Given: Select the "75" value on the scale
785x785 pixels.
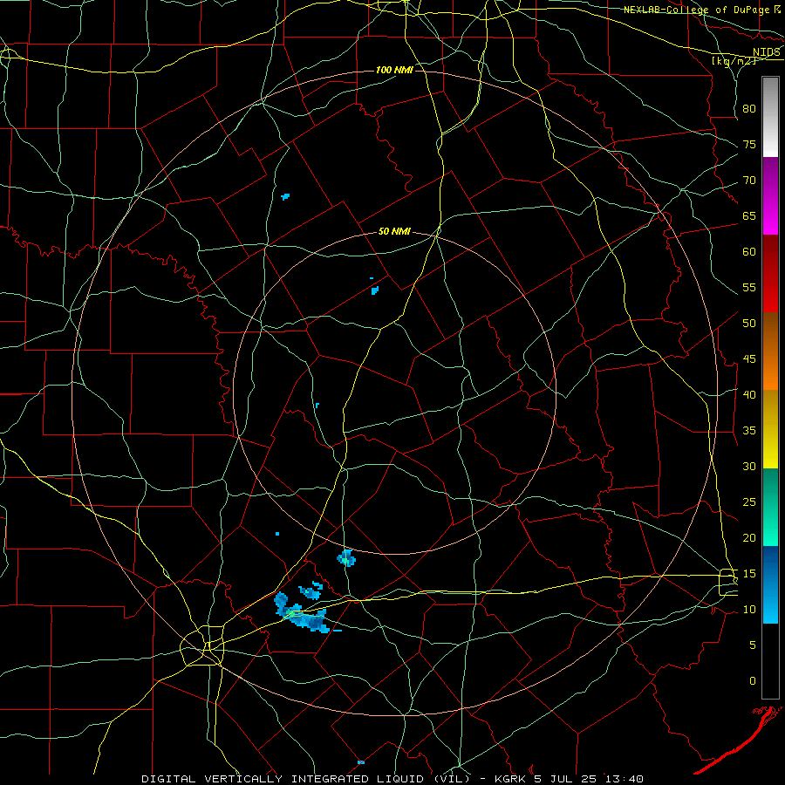Looking at the screenshot, I should (749, 144).
